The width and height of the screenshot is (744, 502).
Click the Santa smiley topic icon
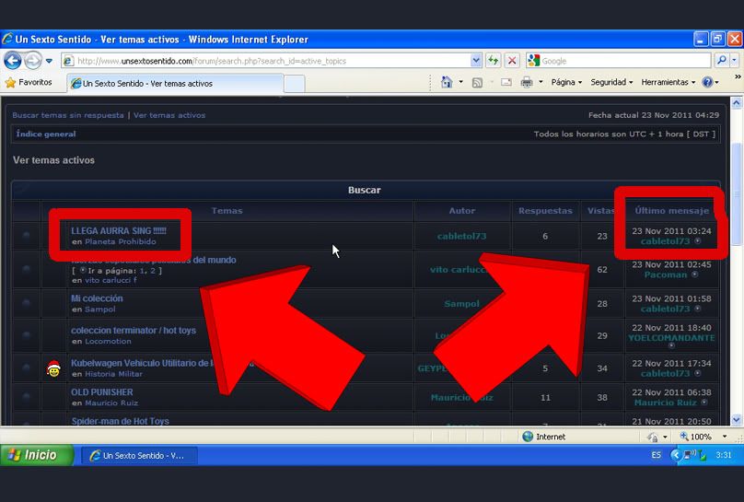tap(53, 368)
